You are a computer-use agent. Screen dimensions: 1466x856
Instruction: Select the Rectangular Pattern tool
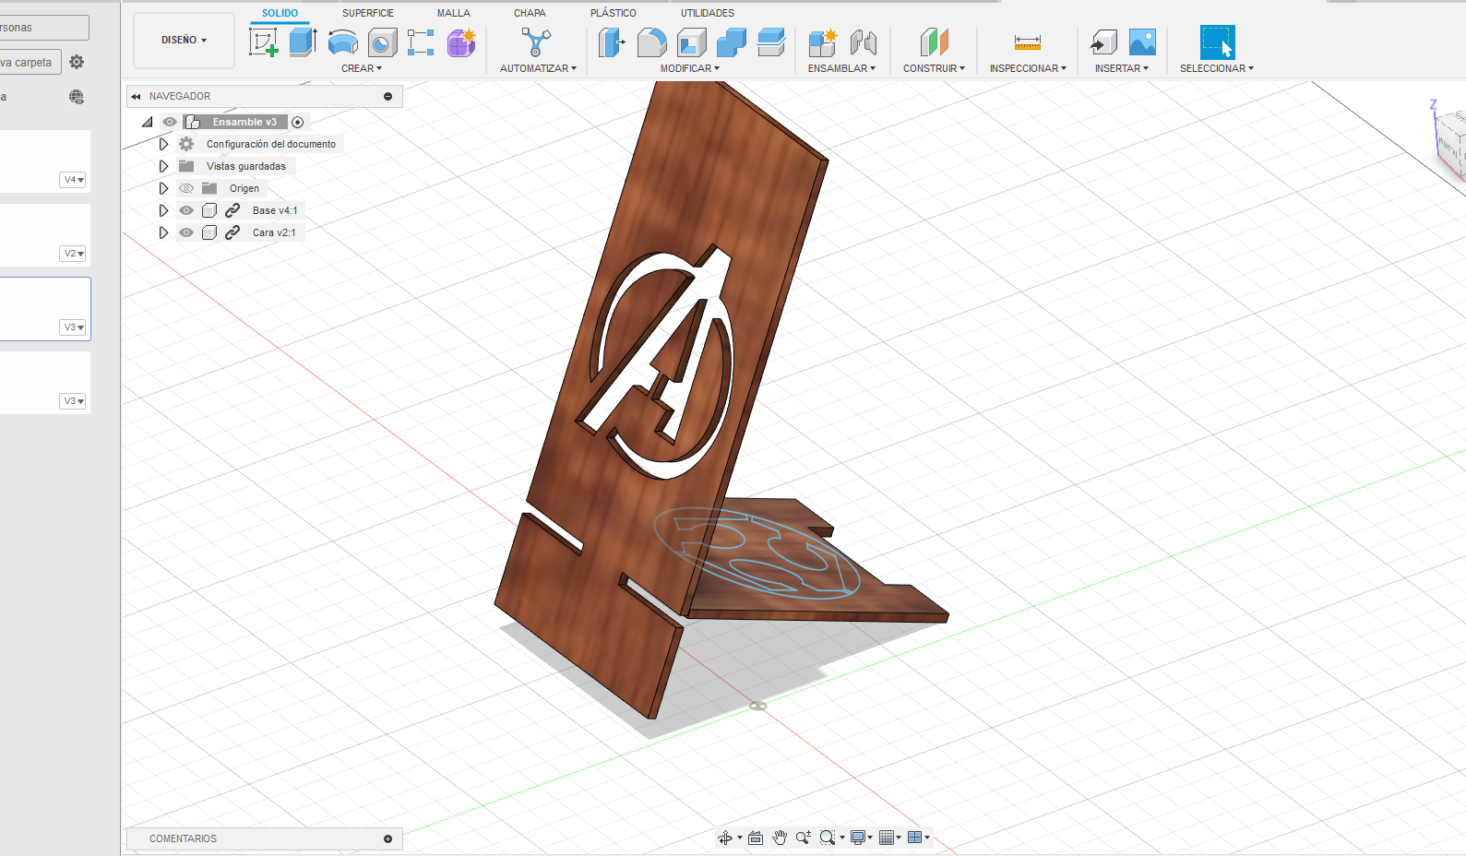[x=421, y=42]
